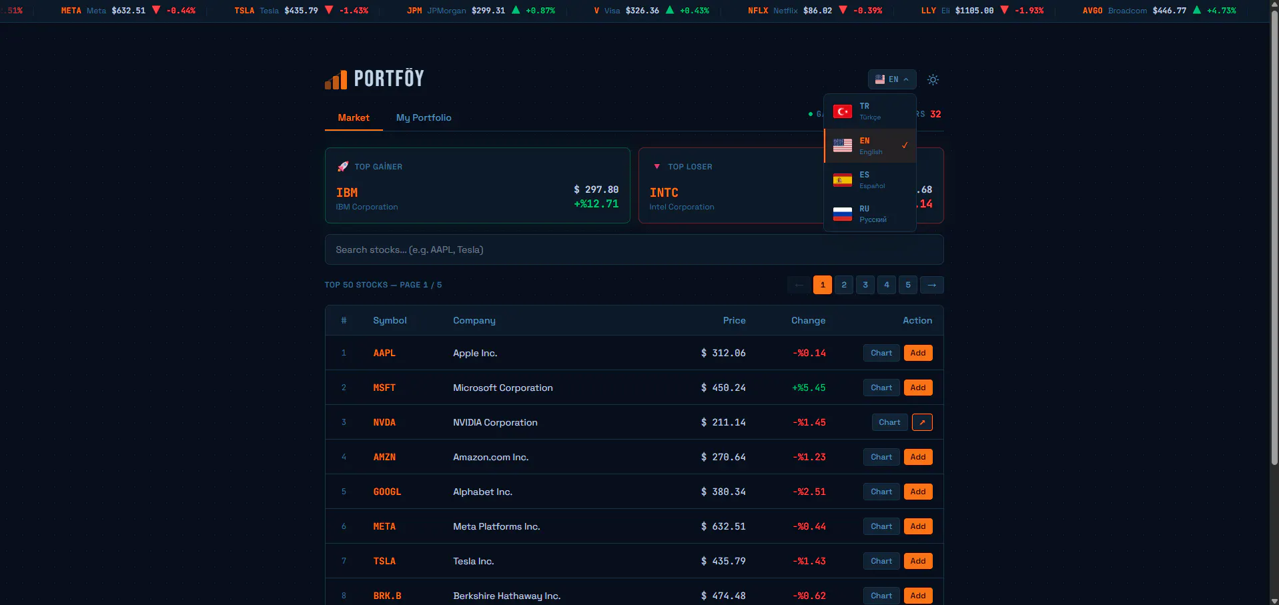Viewport: 1279px width, 605px height.
Task: Click the Company column header
Action: [x=474, y=320]
